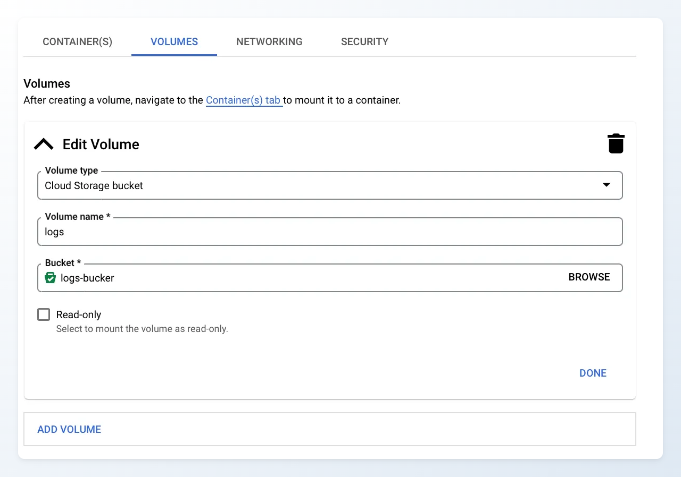Browse for a Cloud Storage bucket

589,277
